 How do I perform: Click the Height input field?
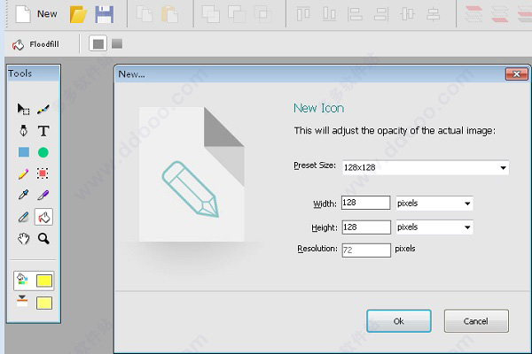tap(366, 227)
